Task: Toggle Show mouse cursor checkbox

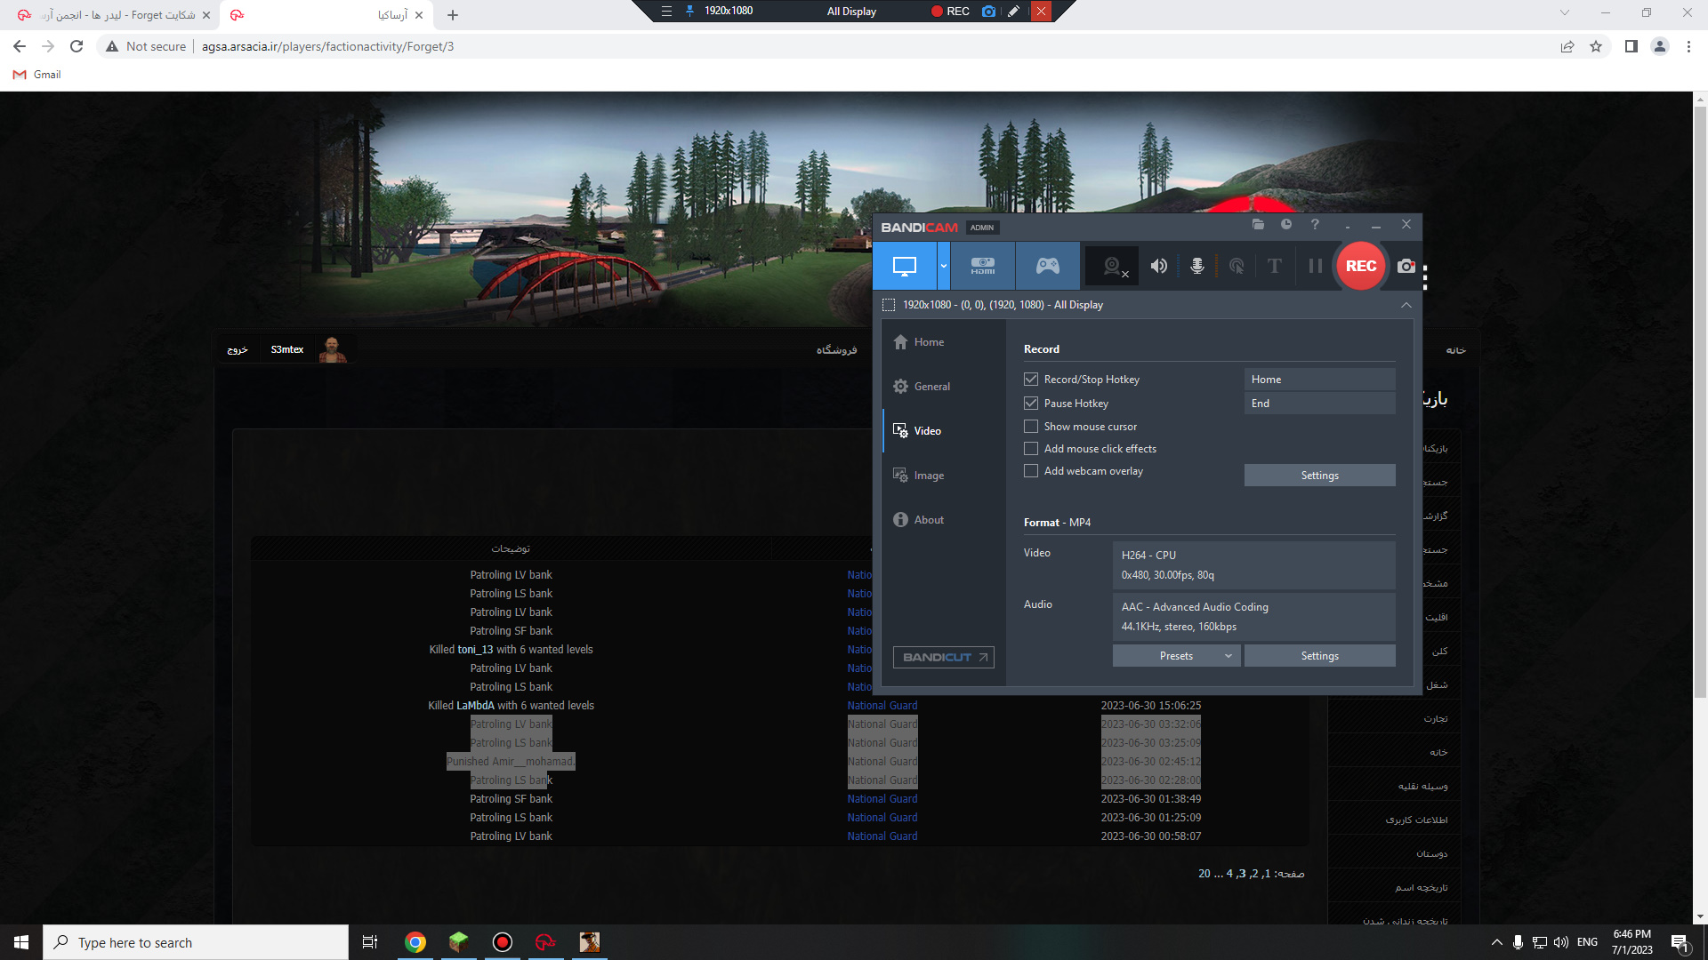Action: 1031,426
